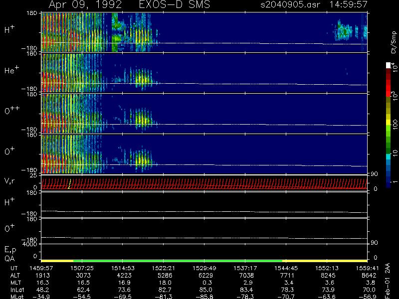Click the InLat value "73.6"
This screenshot has height=299, width=399.
(125, 290)
